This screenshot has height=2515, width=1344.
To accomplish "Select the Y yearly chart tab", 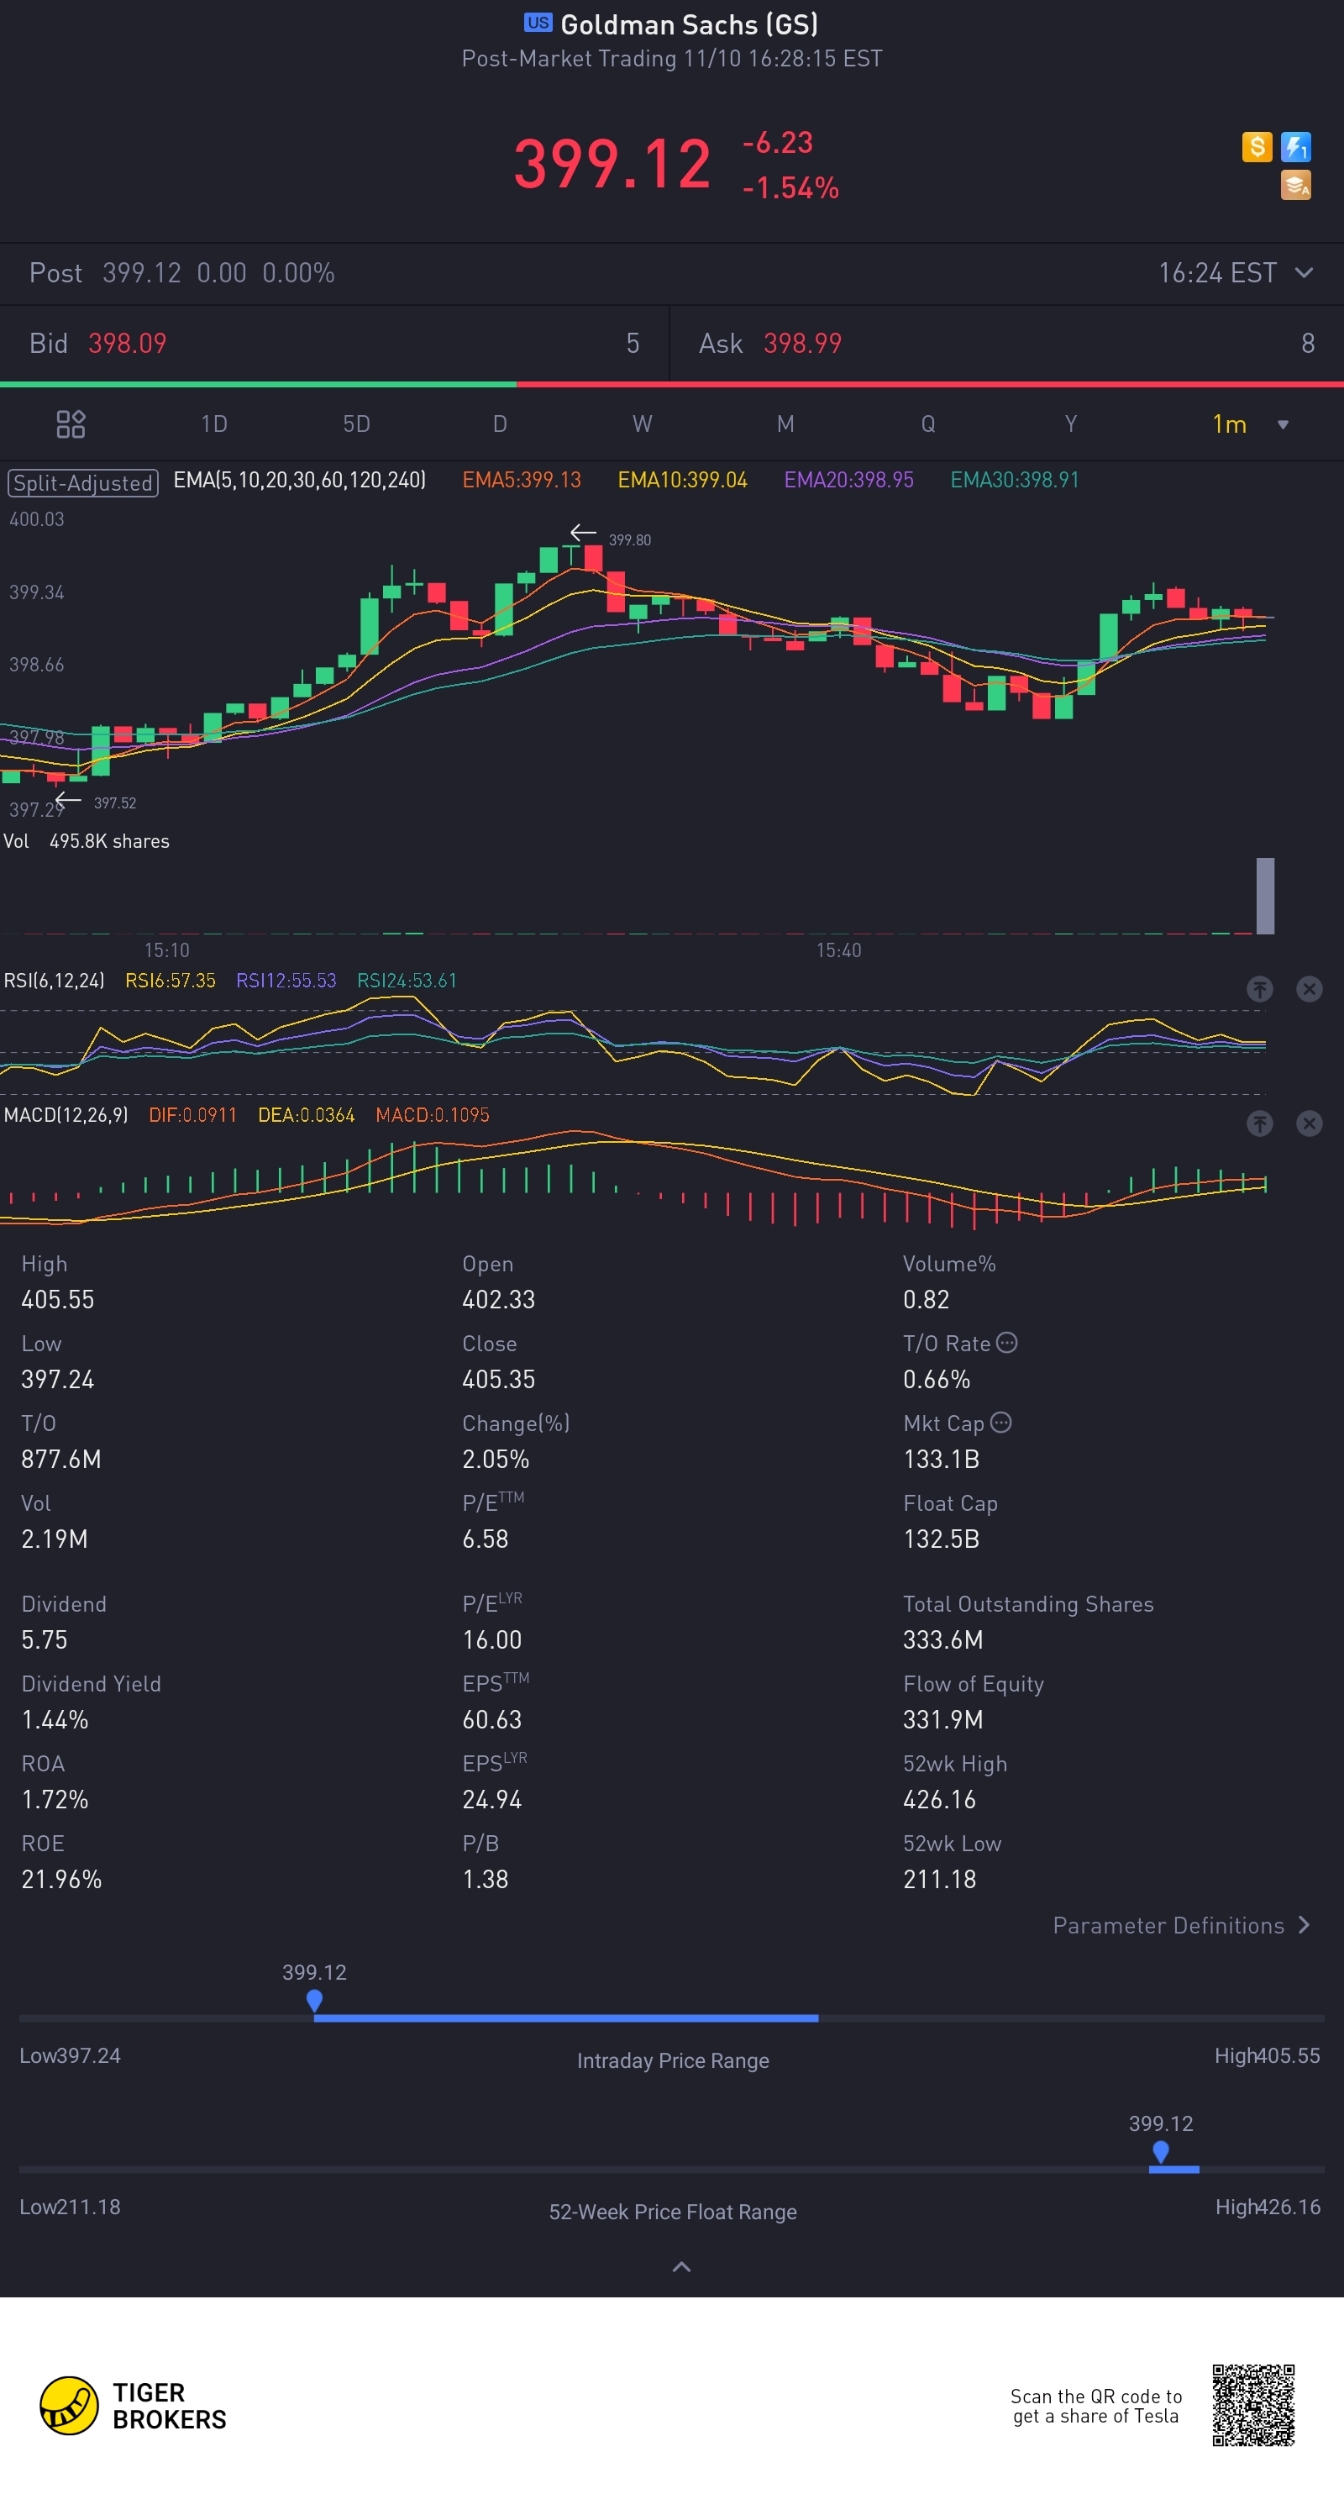I will pos(1071,424).
